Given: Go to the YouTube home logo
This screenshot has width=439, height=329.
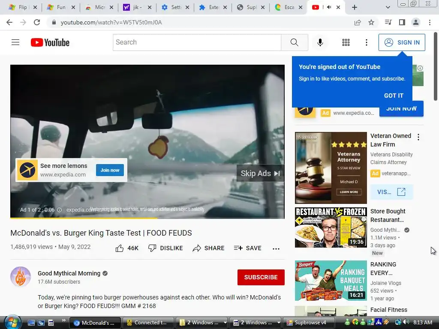Looking at the screenshot, I should (50, 42).
